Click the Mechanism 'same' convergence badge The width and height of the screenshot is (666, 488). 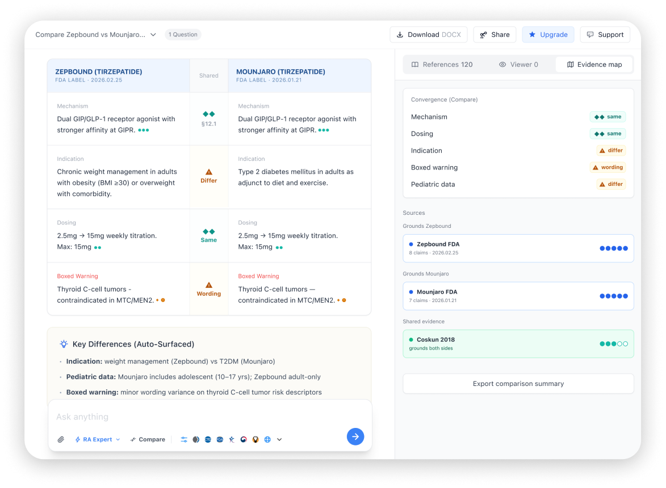(608, 117)
